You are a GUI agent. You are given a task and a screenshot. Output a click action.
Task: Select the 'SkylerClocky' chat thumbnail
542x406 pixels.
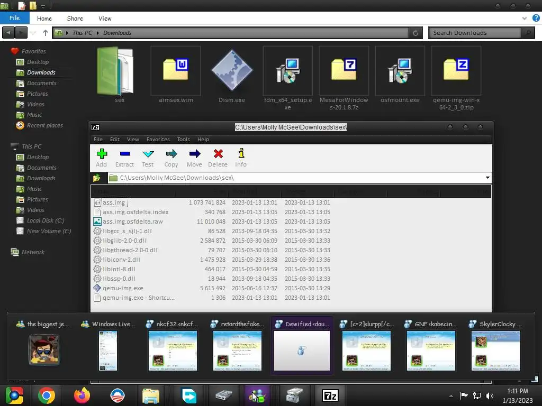(495, 345)
